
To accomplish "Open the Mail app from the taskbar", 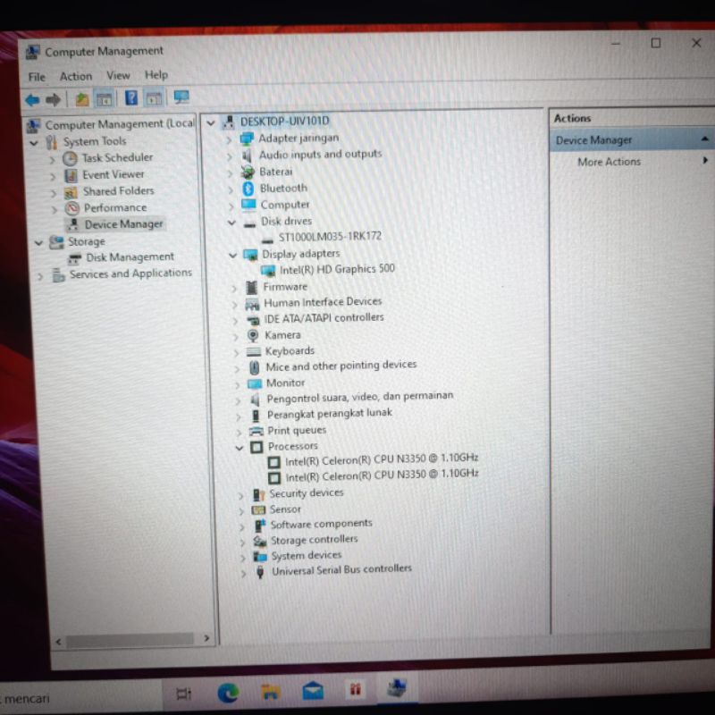I will [313, 691].
